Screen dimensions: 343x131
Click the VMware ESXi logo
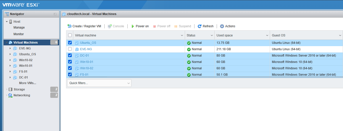coord(21,5)
